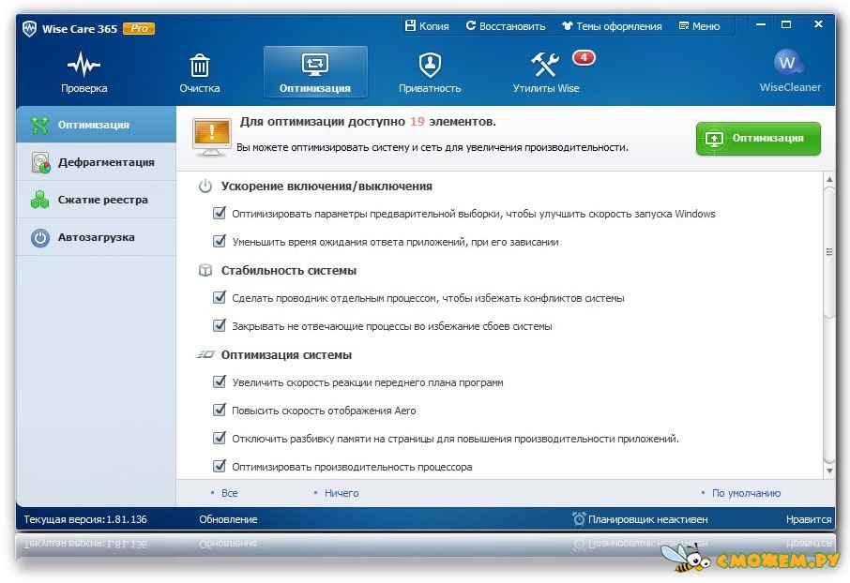
Task: Open Сжатие реестра in the sidebar
Action: [97, 200]
